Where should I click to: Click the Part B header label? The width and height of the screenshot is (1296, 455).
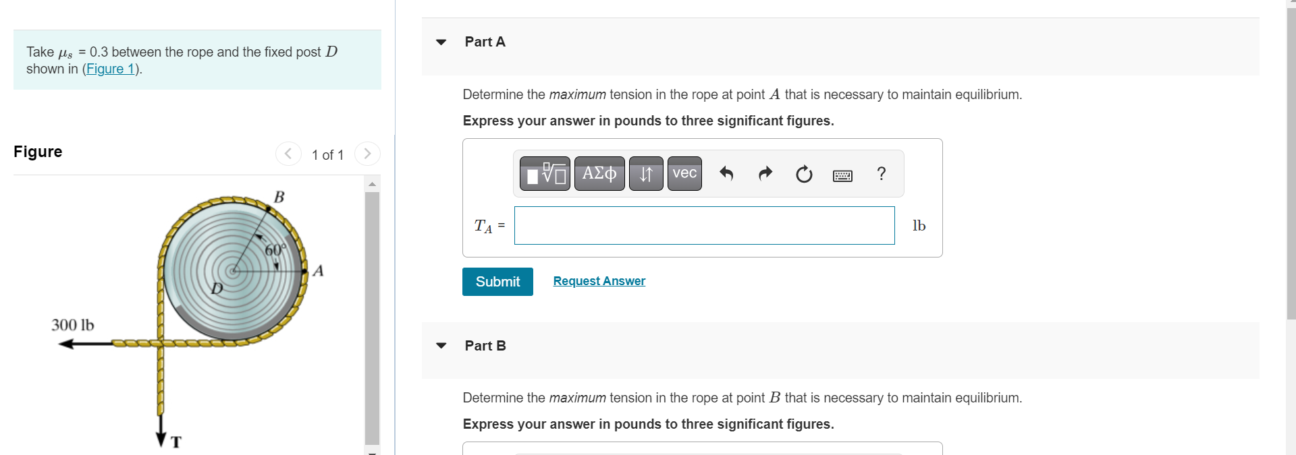point(485,345)
